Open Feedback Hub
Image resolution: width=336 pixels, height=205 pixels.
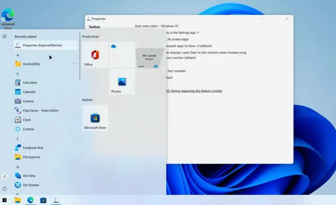tap(46, 148)
